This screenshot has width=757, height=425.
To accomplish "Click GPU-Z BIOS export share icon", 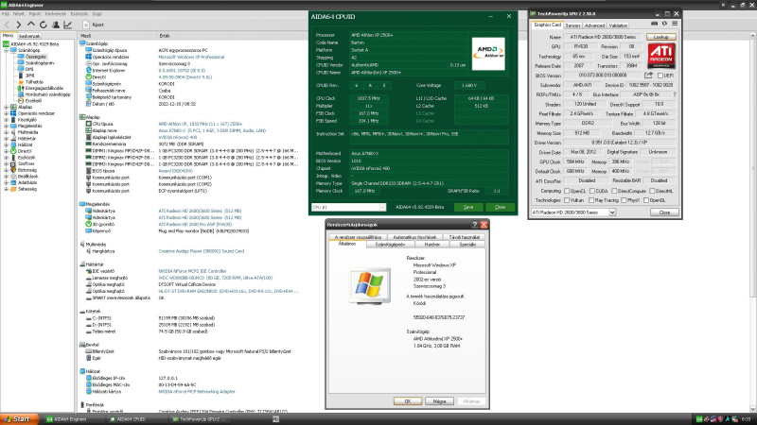I will pyautogui.click(x=648, y=76).
